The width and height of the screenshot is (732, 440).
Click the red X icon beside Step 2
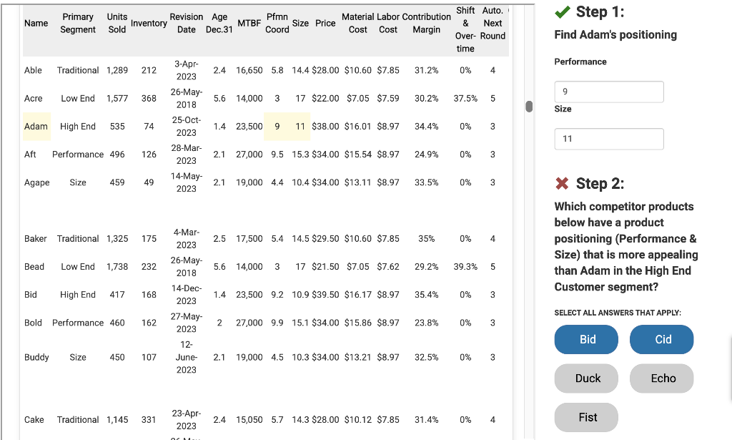(562, 184)
